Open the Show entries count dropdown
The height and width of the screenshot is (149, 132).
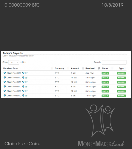point(14,62)
